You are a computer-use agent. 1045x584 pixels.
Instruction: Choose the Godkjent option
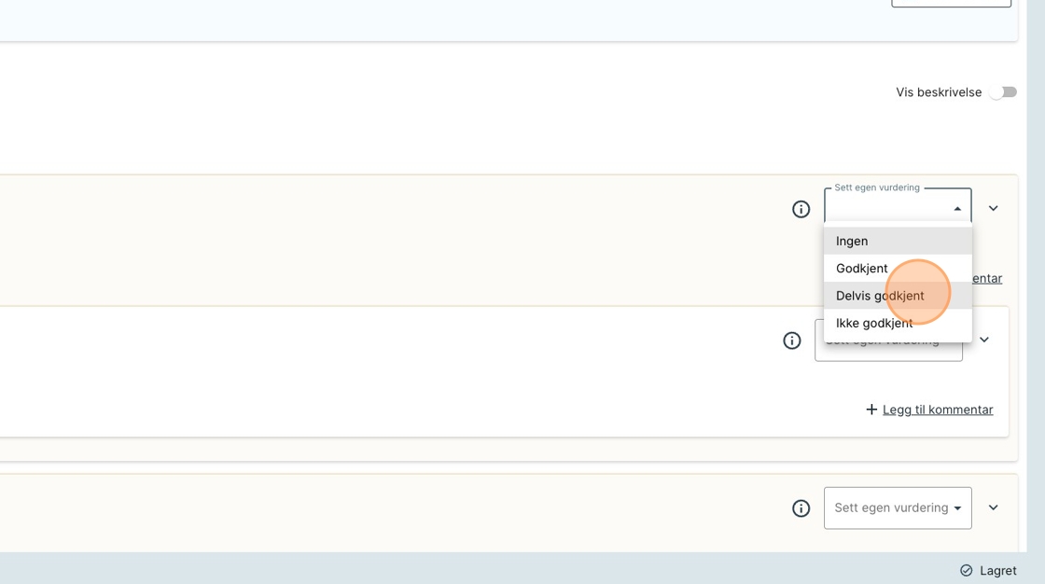pos(861,269)
